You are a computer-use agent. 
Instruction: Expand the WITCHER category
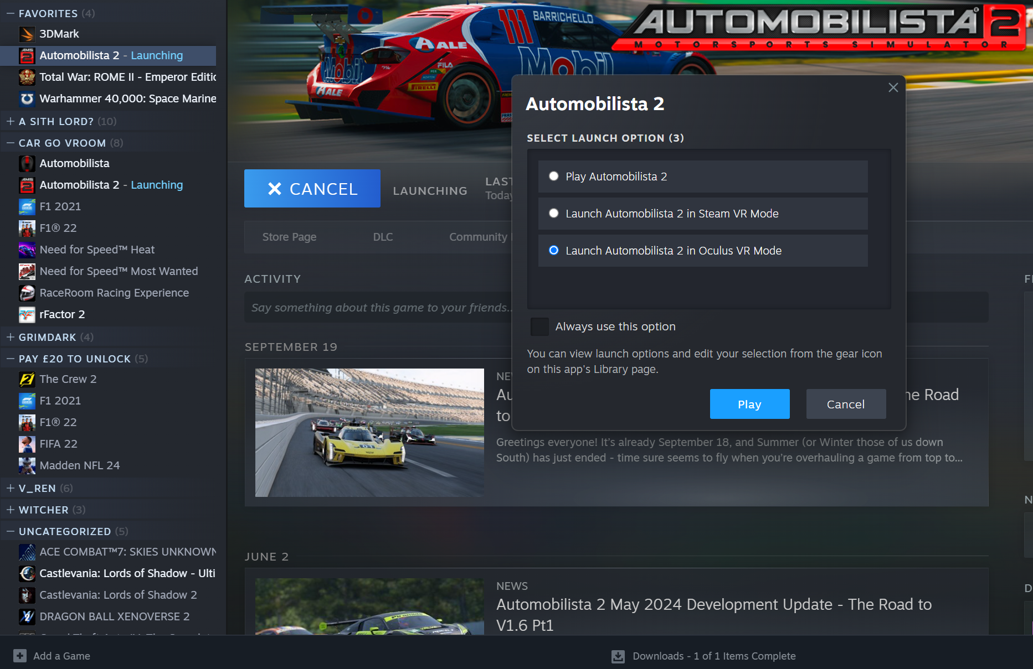pos(10,510)
